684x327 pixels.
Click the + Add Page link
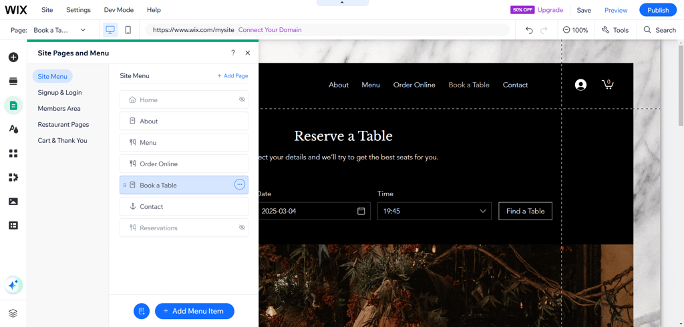pyautogui.click(x=232, y=75)
